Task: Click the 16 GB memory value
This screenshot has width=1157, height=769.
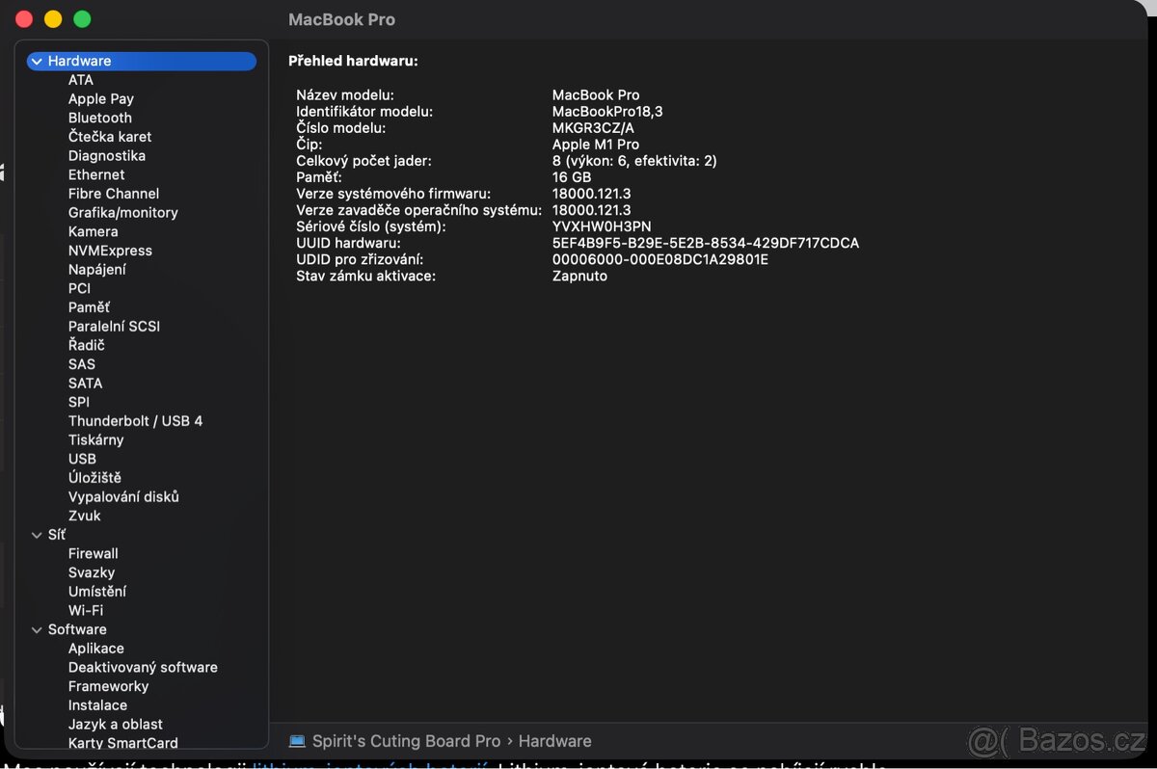Action: coord(572,177)
